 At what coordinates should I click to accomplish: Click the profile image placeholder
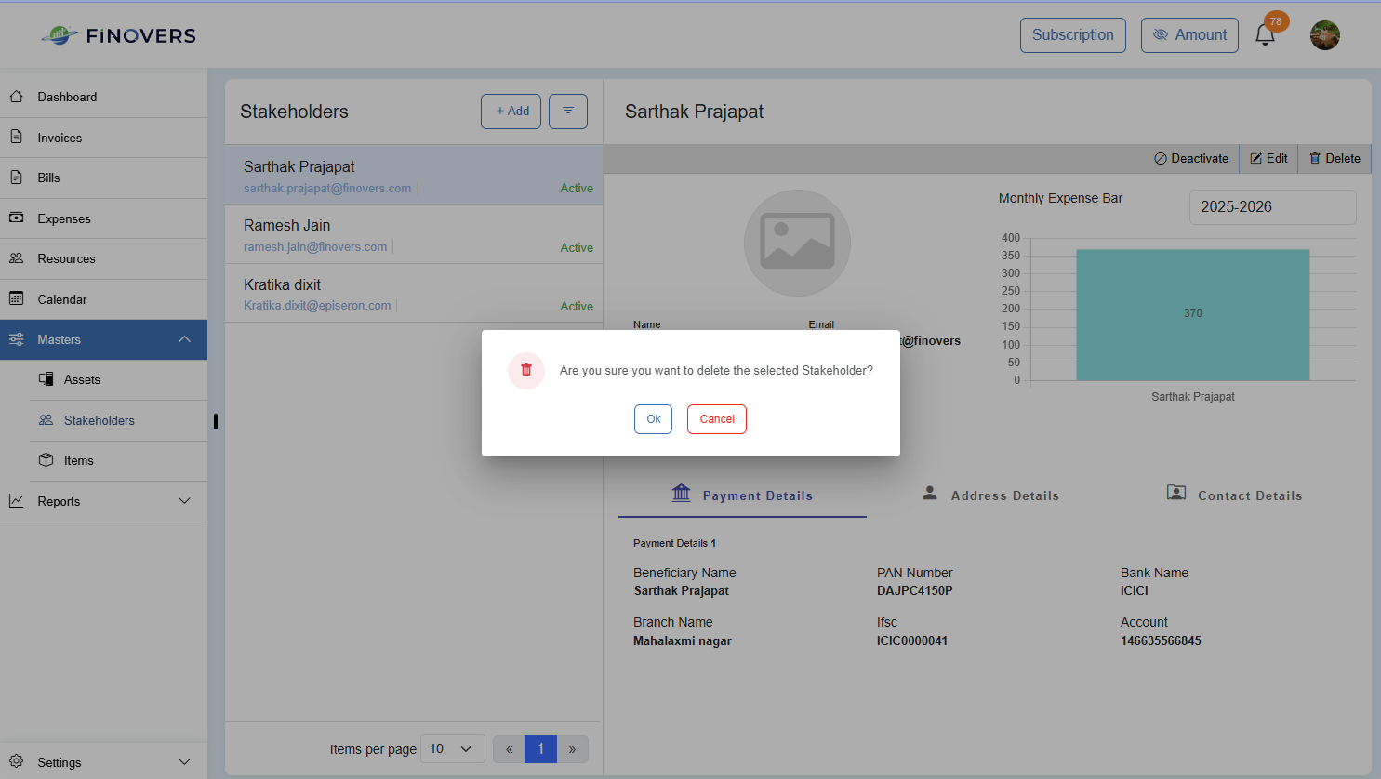coord(797,243)
